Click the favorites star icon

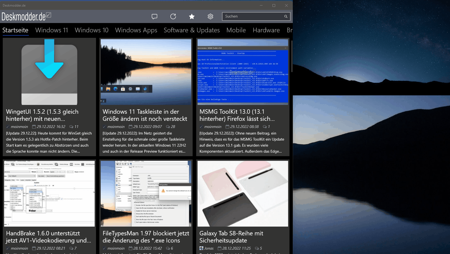tap(192, 16)
